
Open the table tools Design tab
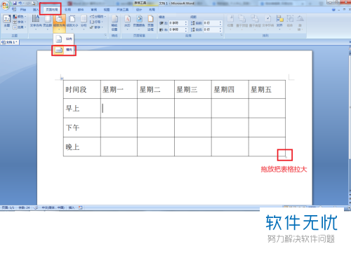pos(139,10)
